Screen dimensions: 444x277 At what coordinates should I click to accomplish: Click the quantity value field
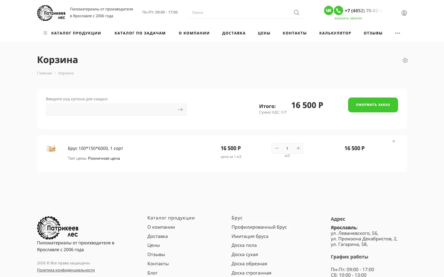(x=287, y=148)
